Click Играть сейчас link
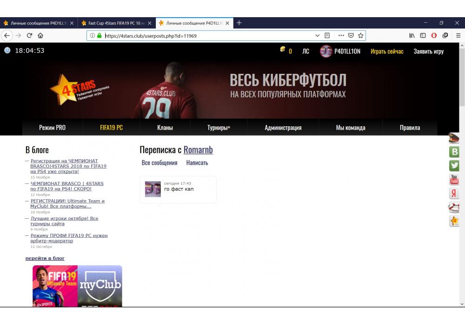Screen dimensions: 465x325 tap(387, 51)
